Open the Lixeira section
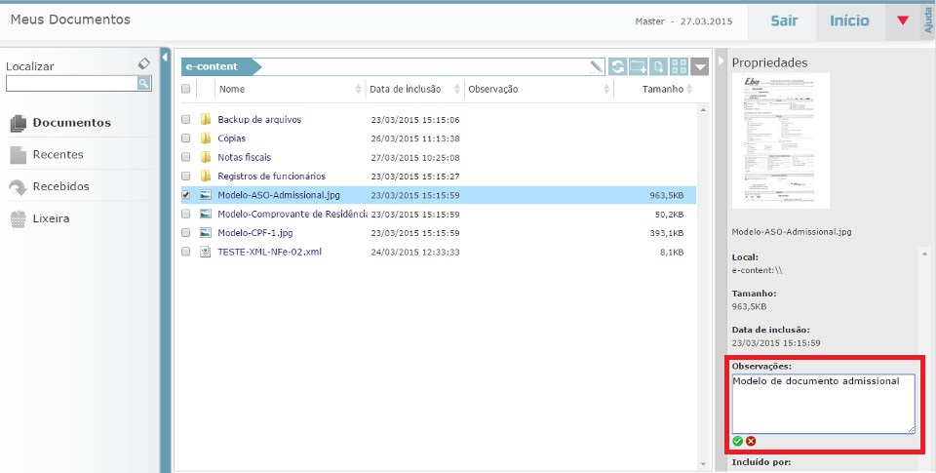The height and width of the screenshot is (473, 936). click(51, 218)
